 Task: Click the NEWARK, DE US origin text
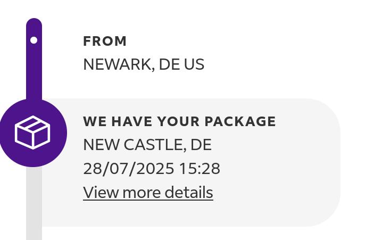click(x=144, y=64)
